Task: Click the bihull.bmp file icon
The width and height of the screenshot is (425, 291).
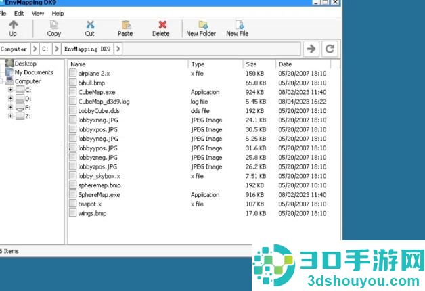Action: coord(72,82)
